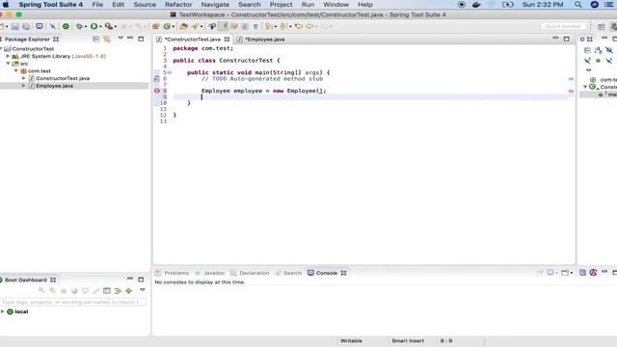Viewport: 617px width, 347px height.
Task: Expand the JRE System Library node
Action: click(8, 56)
